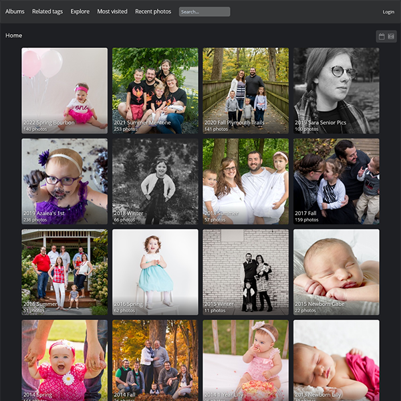This screenshot has width=401, height=401.
Task: Go to Related tags page
Action: [47, 11]
